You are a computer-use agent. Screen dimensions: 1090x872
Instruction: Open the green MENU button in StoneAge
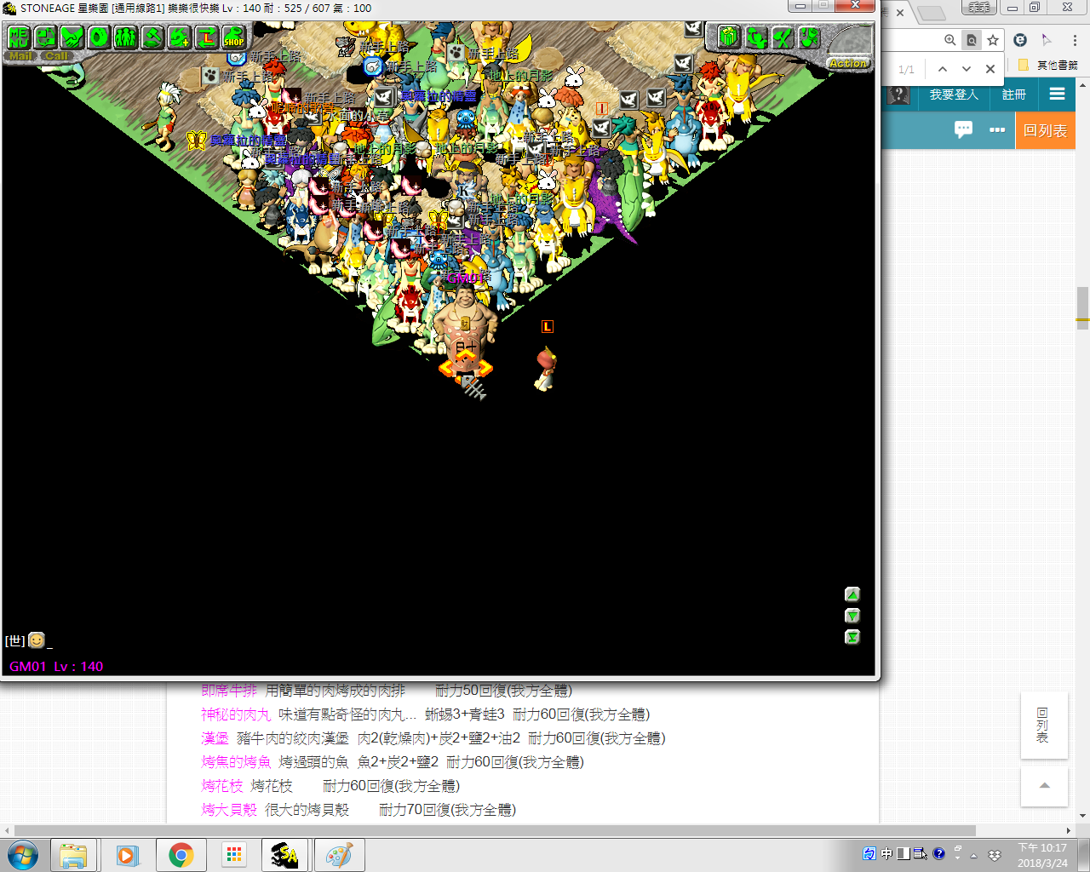coord(18,37)
